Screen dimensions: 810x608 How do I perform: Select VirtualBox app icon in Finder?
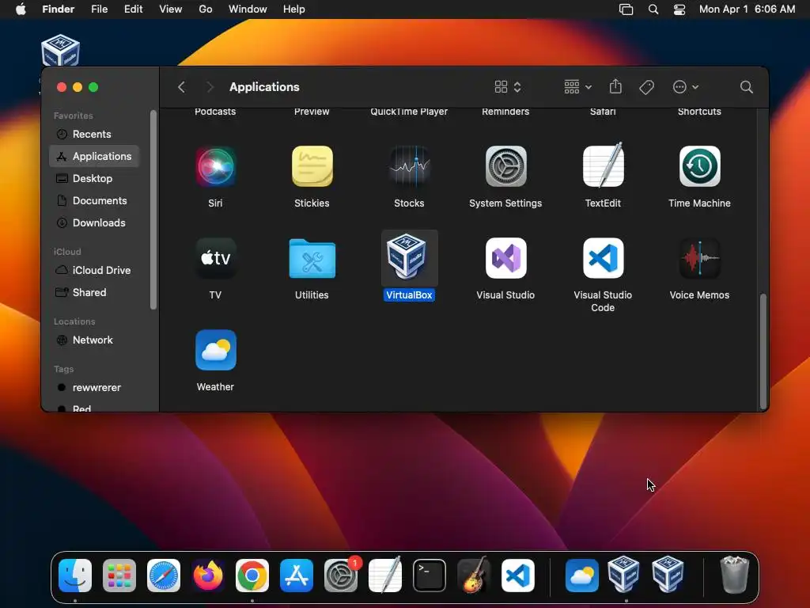pyautogui.click(x=409, y=257)
